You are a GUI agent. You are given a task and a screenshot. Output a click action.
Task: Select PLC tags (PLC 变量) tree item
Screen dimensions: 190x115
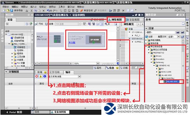[x=21, y=63]
